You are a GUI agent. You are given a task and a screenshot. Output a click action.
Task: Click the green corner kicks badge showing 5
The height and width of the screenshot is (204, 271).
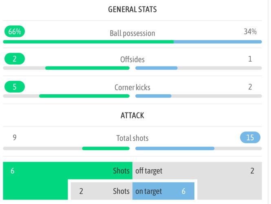click(15, 87)
